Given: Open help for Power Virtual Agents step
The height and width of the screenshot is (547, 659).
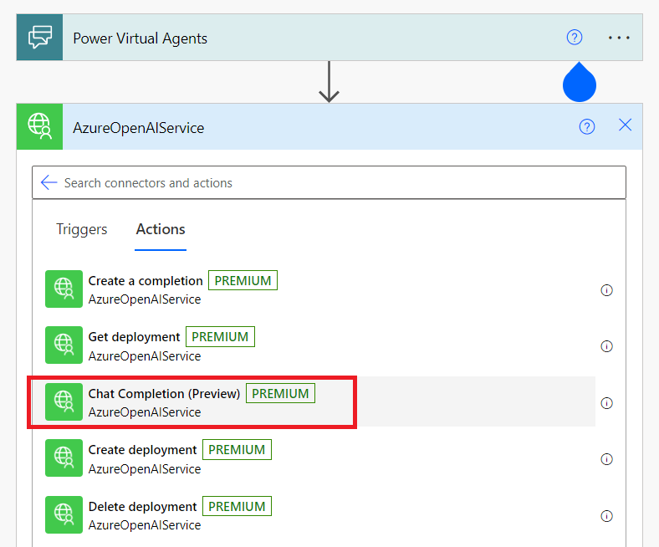Looking at the screenshot, I should coord(574,37).
